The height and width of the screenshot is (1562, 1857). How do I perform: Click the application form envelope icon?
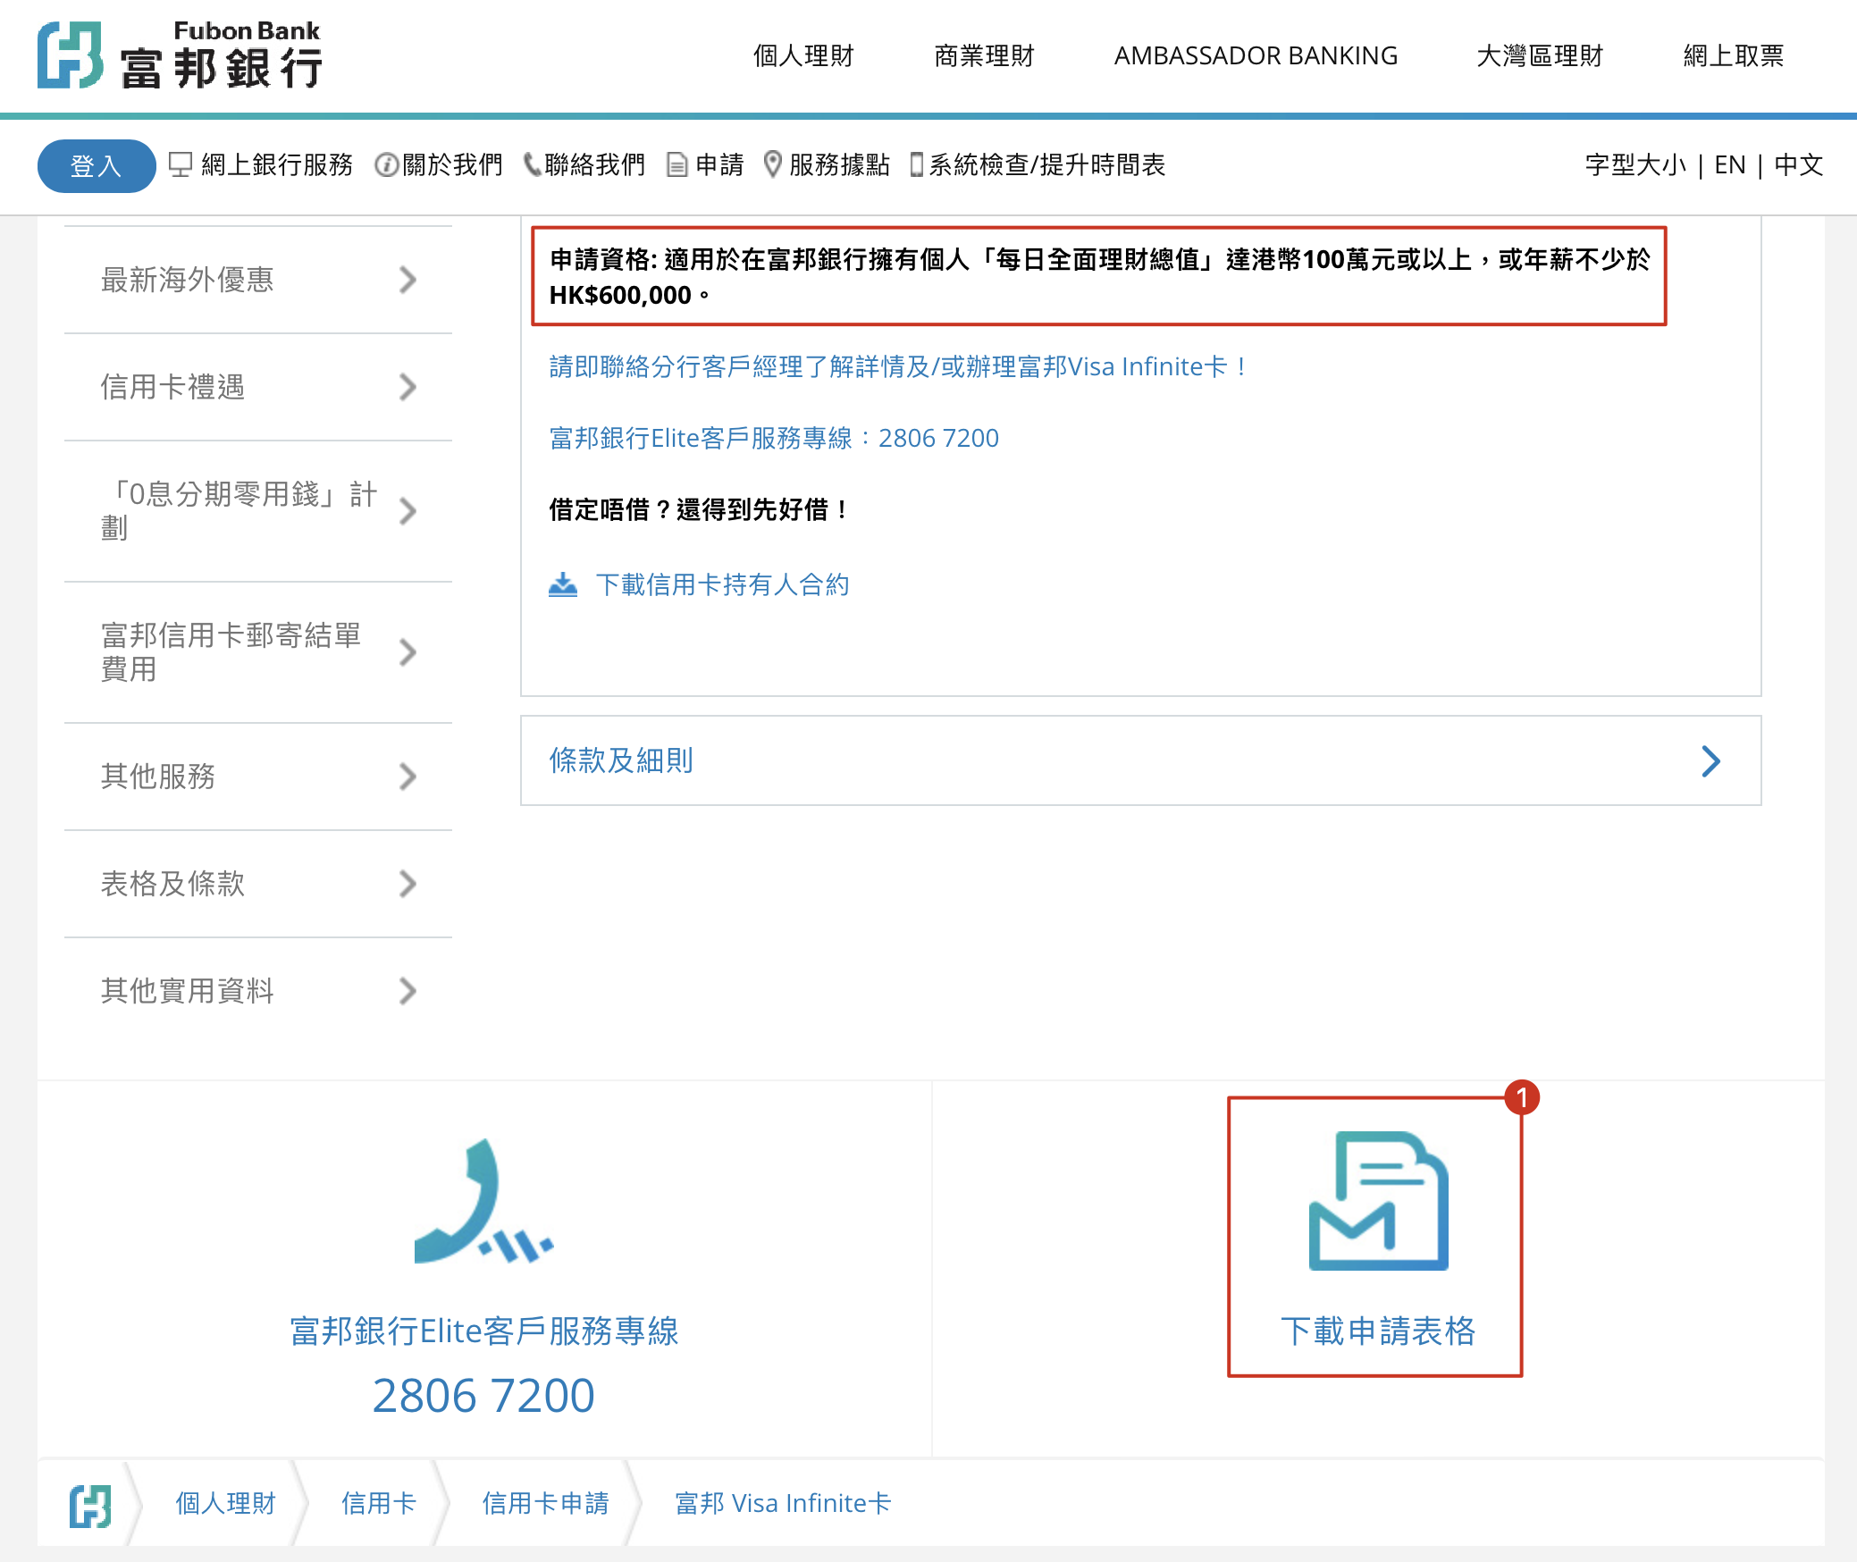(x=1378, y=1201)
